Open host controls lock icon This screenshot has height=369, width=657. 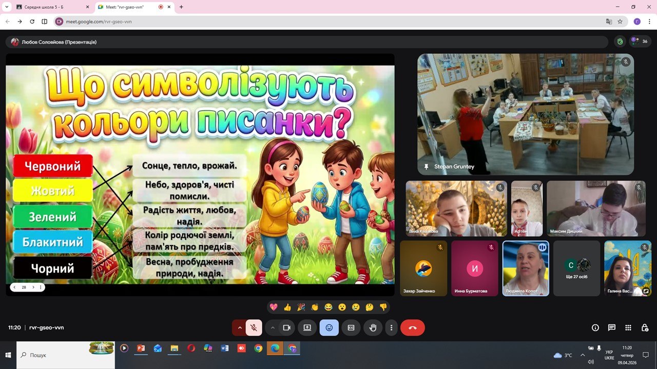click(645, 327)
